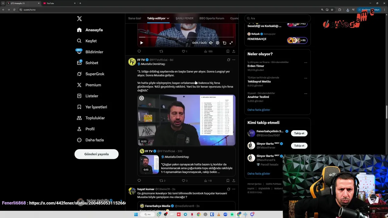The image size is (388, 218).
Task: Bookmark the FF TV post
Action: [x=228, y=181]
